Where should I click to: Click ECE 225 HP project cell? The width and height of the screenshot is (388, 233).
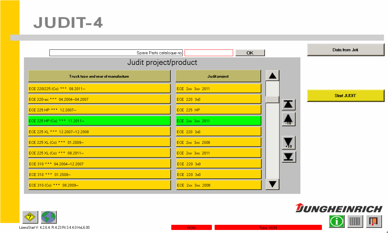click(219, 110)
